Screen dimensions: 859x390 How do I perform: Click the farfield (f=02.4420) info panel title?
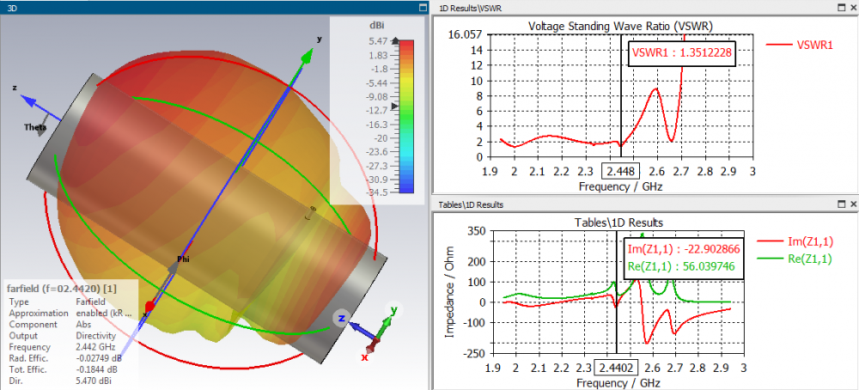coord(65,288)
